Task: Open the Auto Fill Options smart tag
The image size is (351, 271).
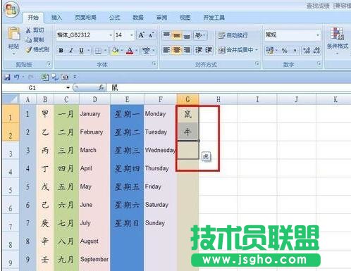Action: 206,156
